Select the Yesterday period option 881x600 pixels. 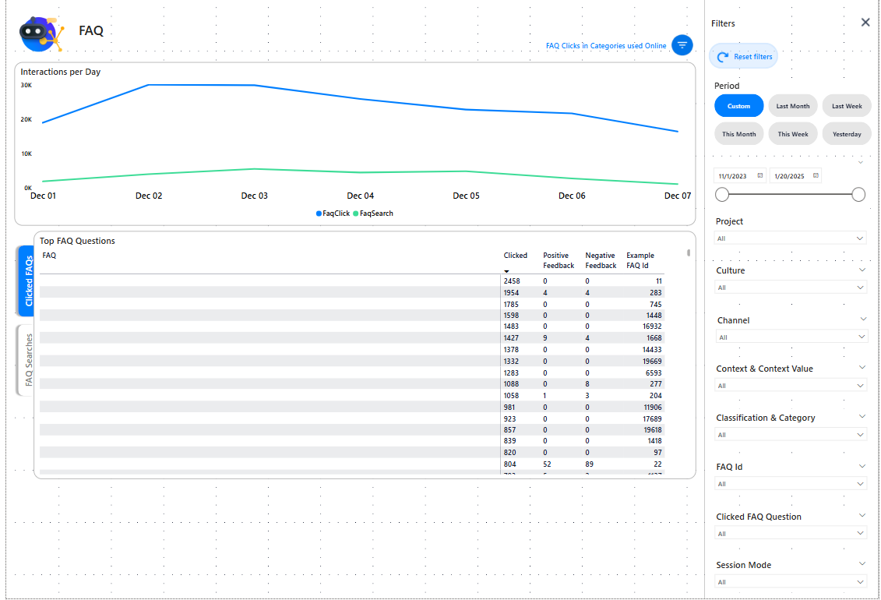click(847, 134)
